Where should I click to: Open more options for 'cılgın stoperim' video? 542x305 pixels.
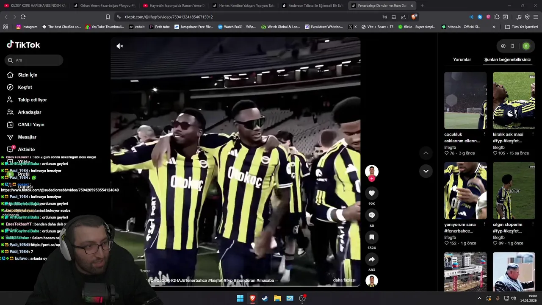click(533, 225)
